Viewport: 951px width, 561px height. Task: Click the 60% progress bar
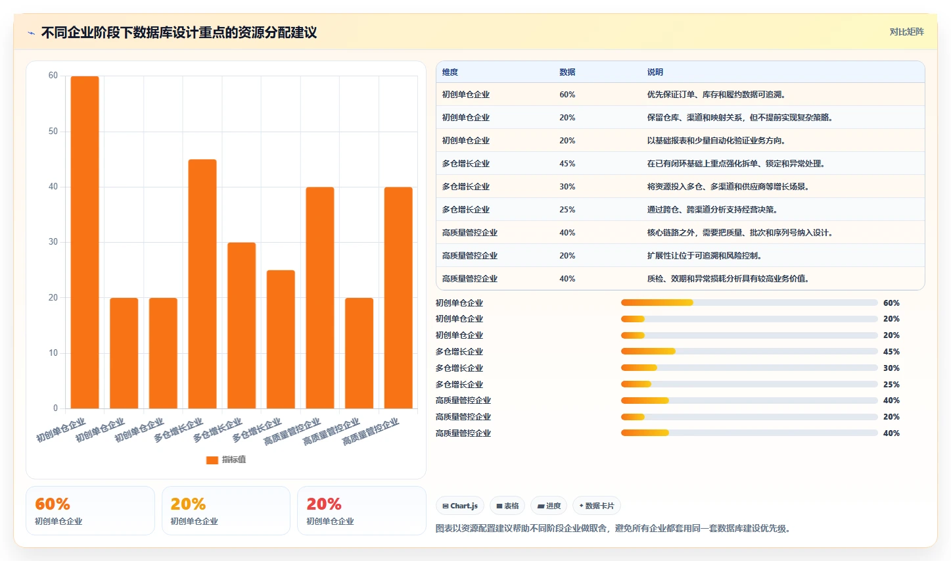(749, 303)
